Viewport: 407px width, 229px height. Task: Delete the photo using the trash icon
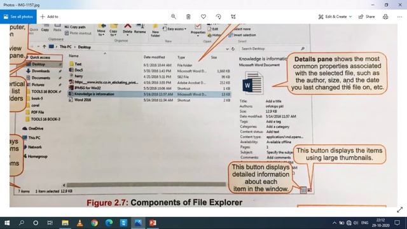(188, 17)
